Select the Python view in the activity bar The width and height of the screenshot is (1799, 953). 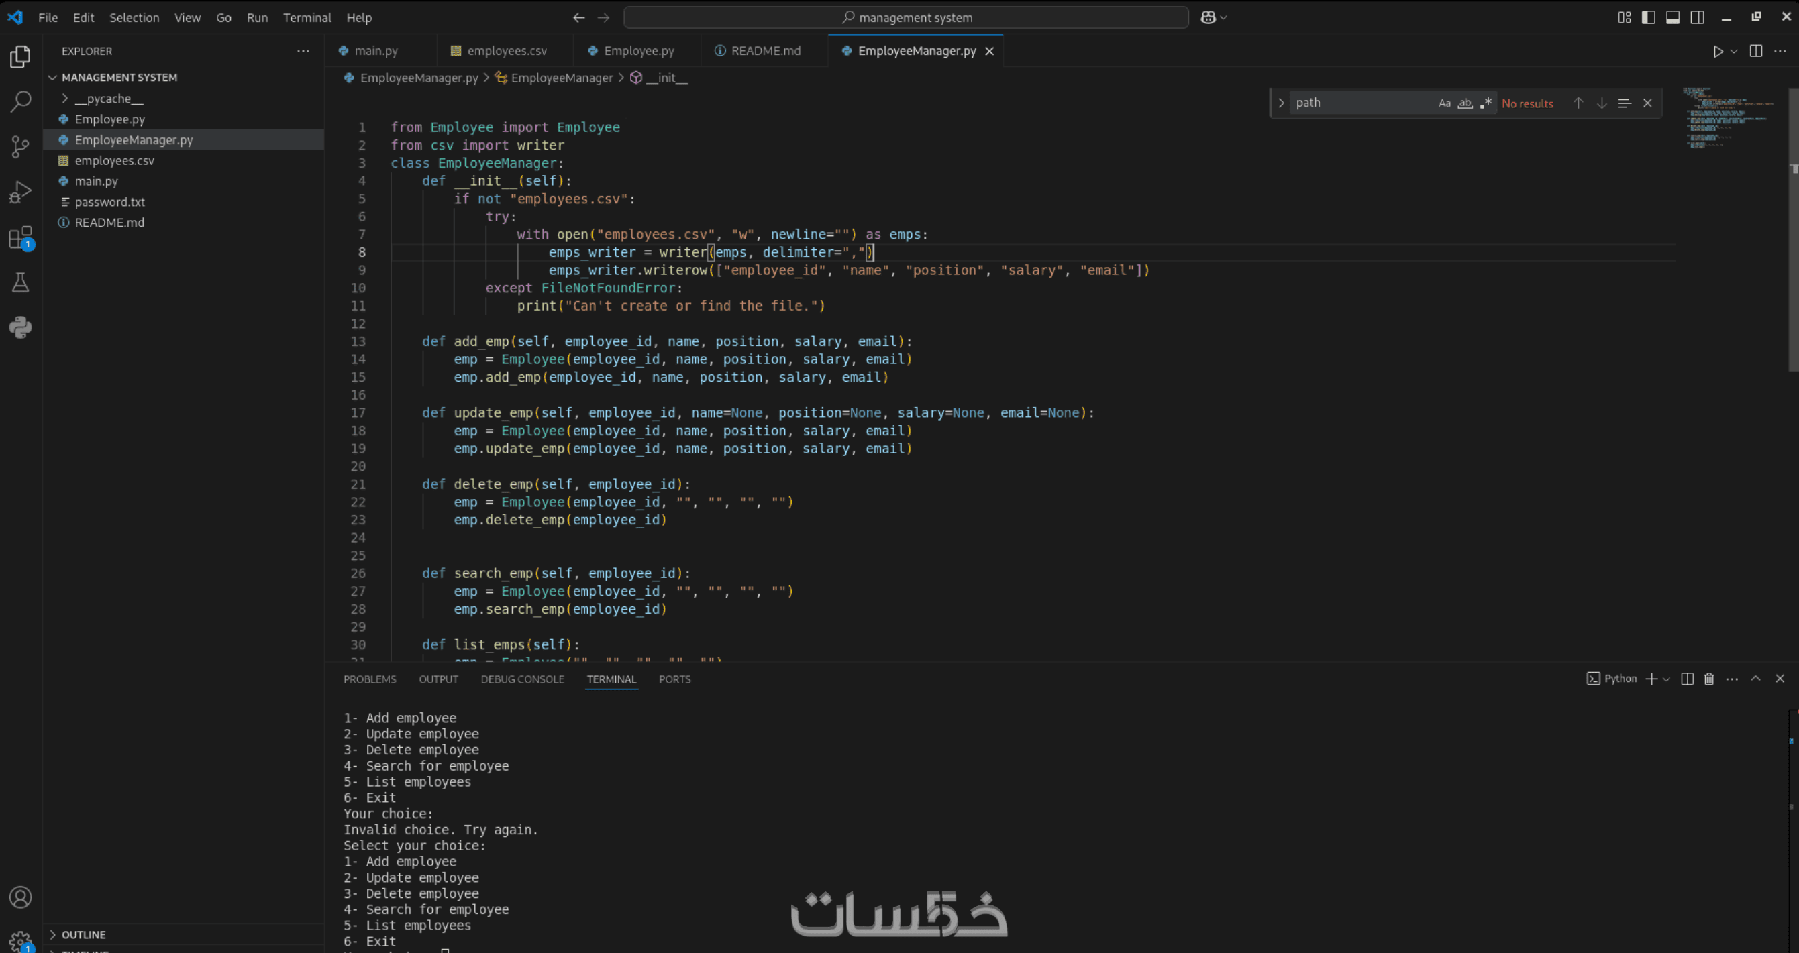click(20, 327)
